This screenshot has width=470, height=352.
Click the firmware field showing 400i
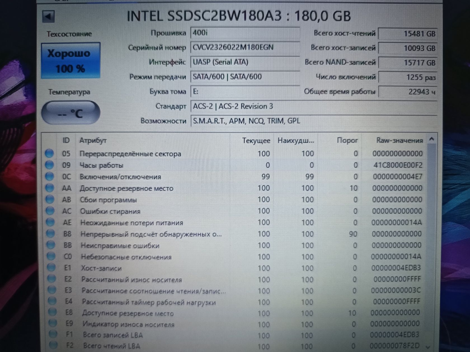coord(245,33)
